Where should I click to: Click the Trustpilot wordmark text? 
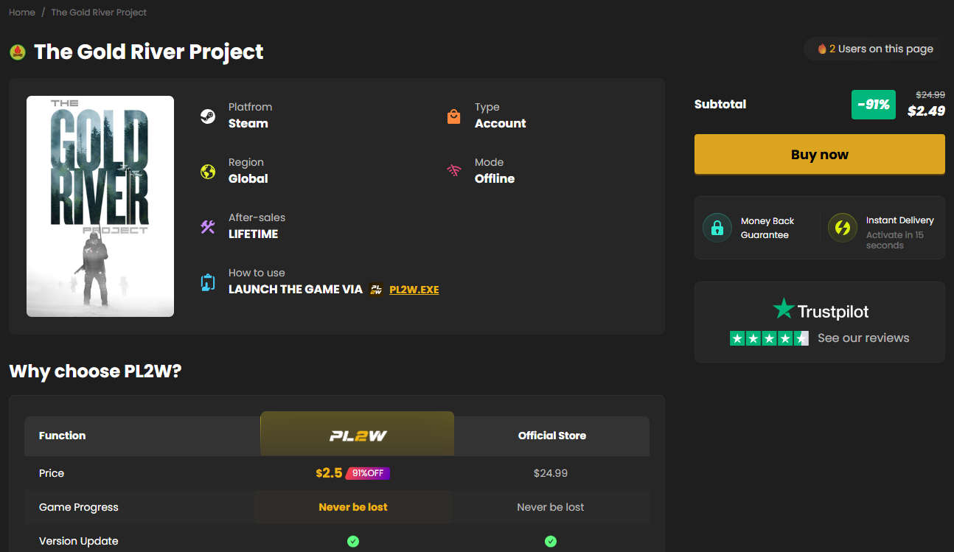(x=833, y=312)
